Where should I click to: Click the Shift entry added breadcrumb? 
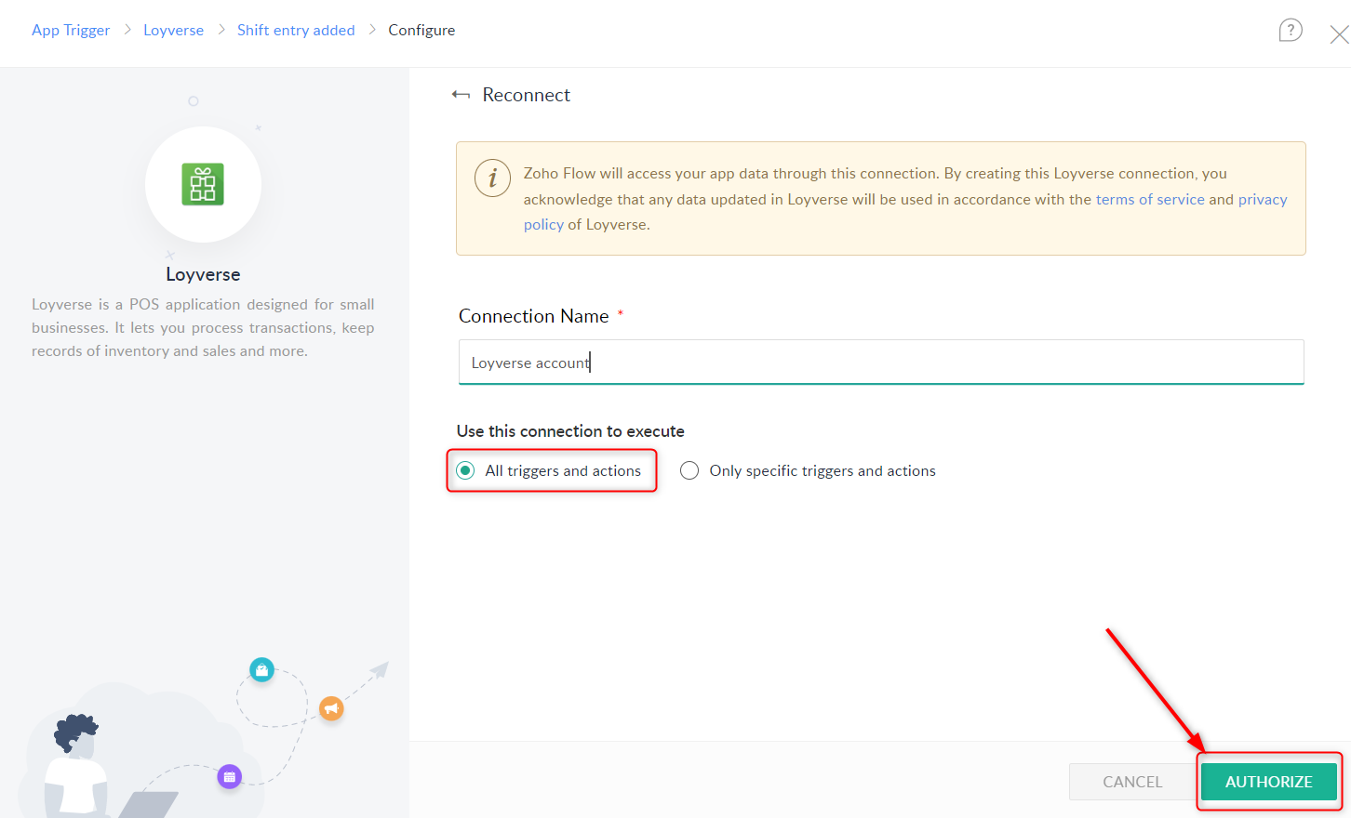[x=296, y=29]
